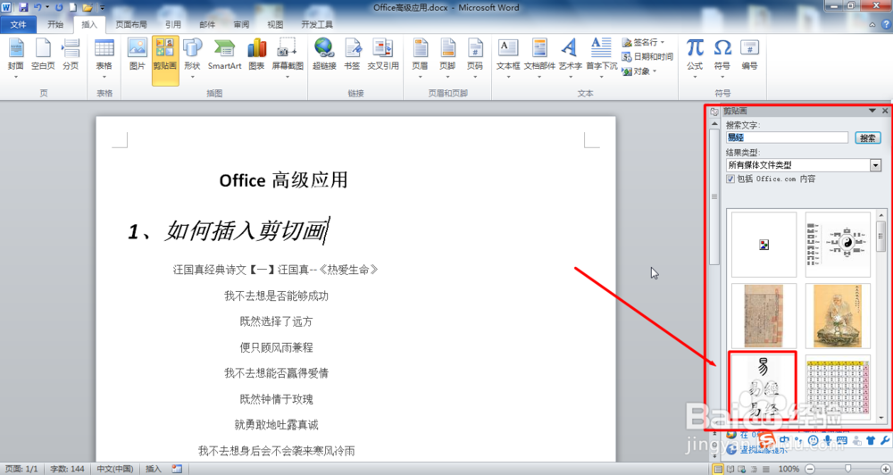Switch to Print Layout view
Image resolution: width=893 pixels, height=475 pixels.
[719, 469]
